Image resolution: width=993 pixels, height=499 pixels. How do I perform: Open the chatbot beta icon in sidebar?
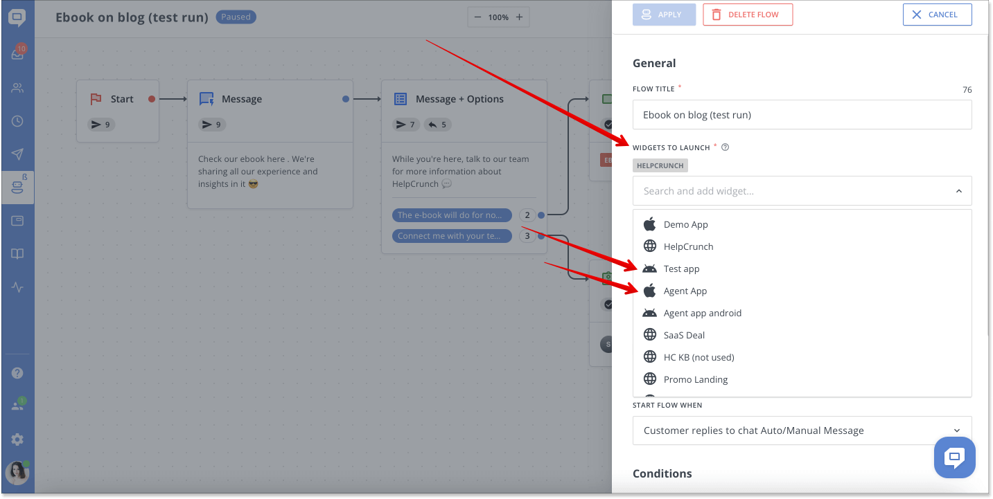point(18,188)
